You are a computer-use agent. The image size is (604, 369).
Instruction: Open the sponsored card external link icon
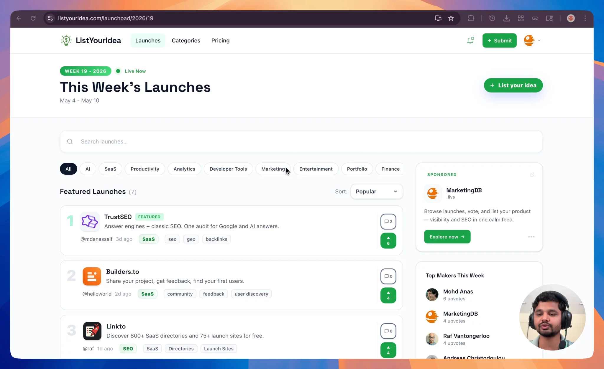[532, 175]
